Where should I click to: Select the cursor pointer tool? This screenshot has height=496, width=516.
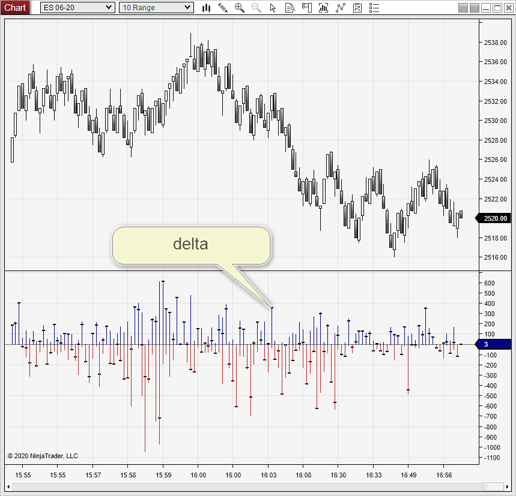point(273,8)
